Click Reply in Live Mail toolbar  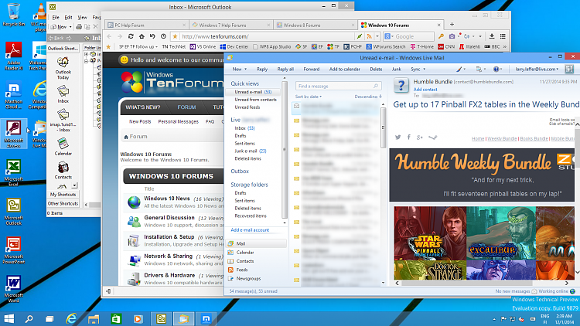click(x=262, y=69)
